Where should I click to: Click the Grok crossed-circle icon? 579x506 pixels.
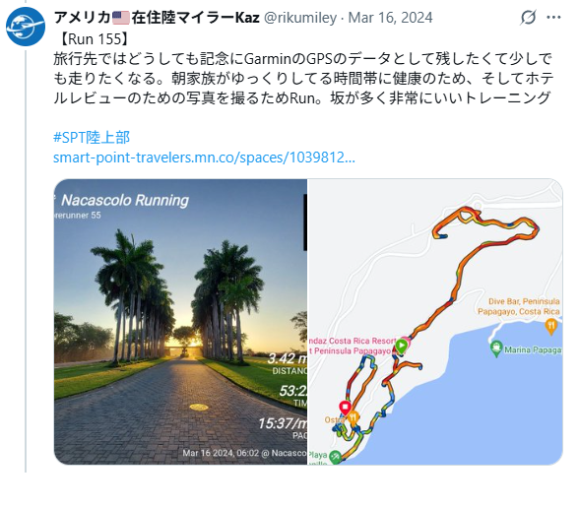click(528, 18)
